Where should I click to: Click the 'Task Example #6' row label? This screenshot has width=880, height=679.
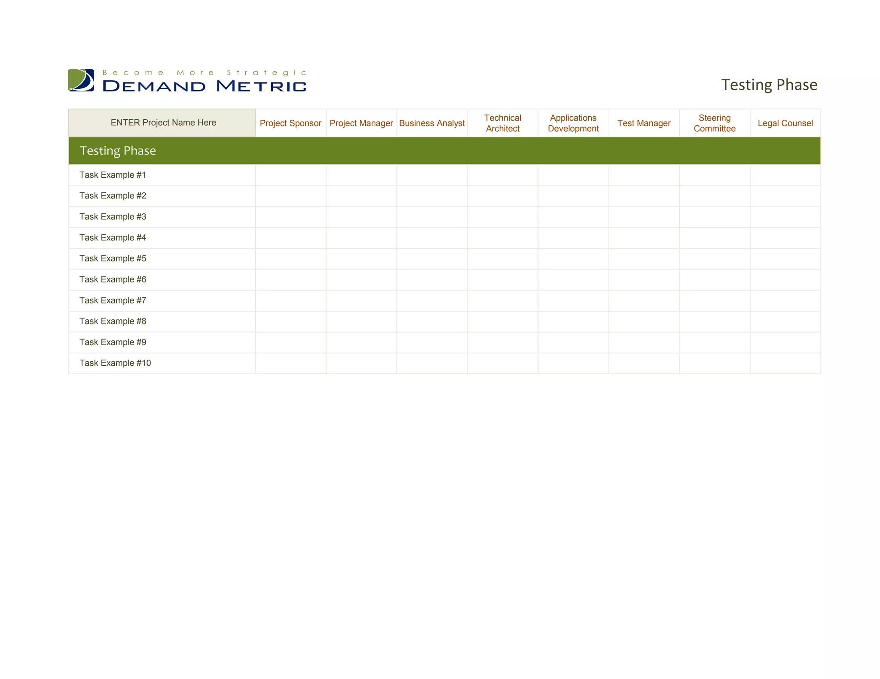113,279
